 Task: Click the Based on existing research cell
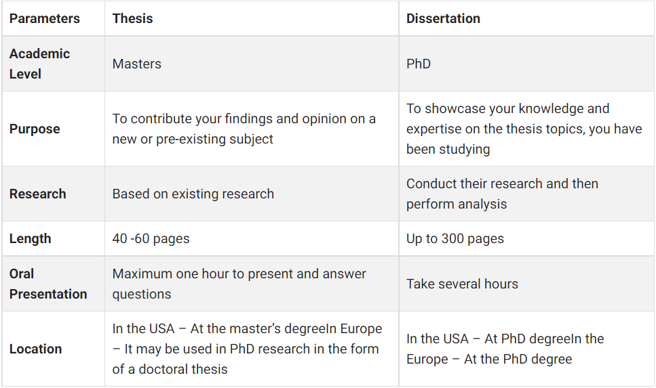[x=193, y=194]
